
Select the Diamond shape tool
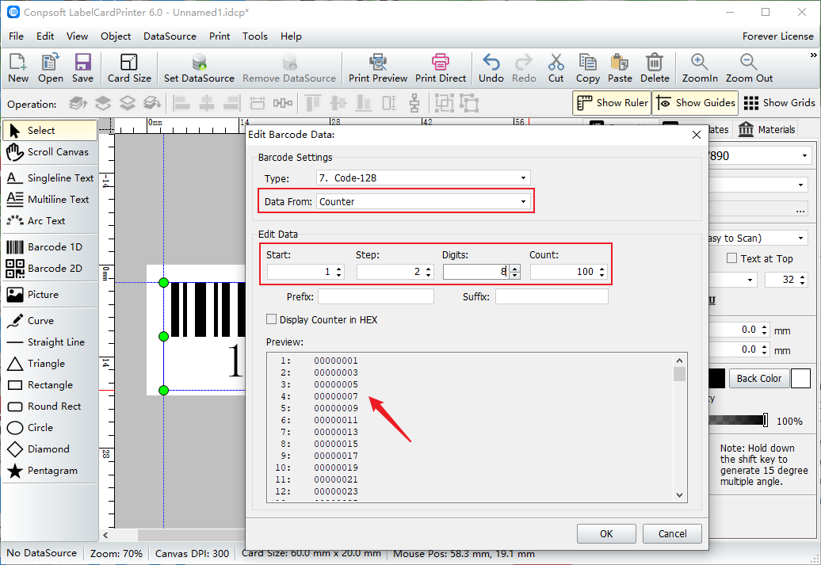(x=50, y=449)
